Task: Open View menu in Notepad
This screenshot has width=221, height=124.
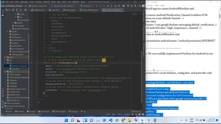Action: click(x=156, y=6)
